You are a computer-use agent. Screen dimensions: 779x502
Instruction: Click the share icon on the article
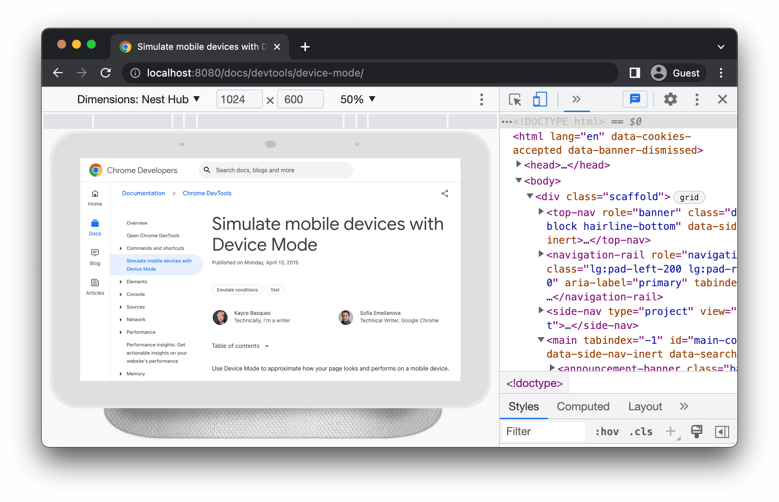click(x=445, y=193)
